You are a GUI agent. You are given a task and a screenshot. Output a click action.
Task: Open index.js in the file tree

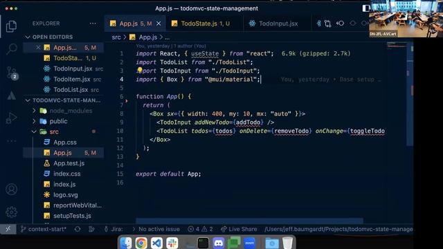pos(64,184)
